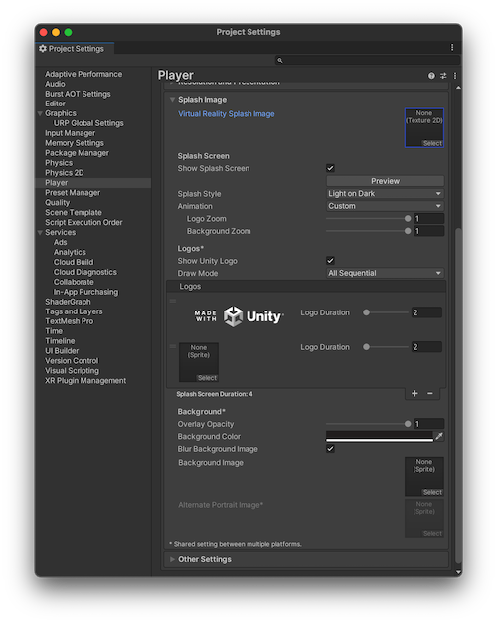Grab the empty sprite row drag handle
The image size is (497, 623).
pyautogui.click(x=173, y=346)
